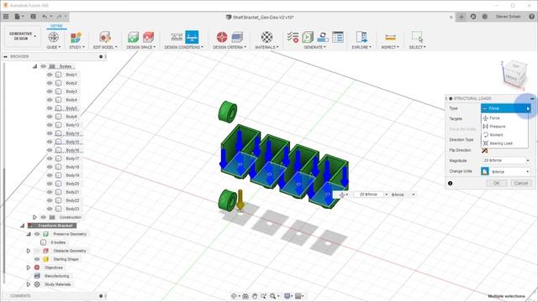Toggle visibility eye of Body17
538x302 pixels.
click(x=50, y=159)
